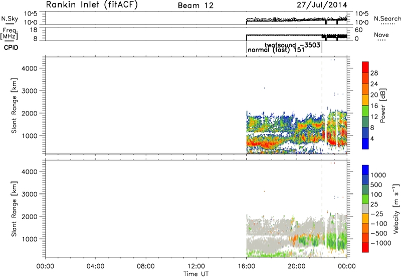Click the red top of the power colorbar
The width and height of the screenshot is (401, 277).
(365, 67)
